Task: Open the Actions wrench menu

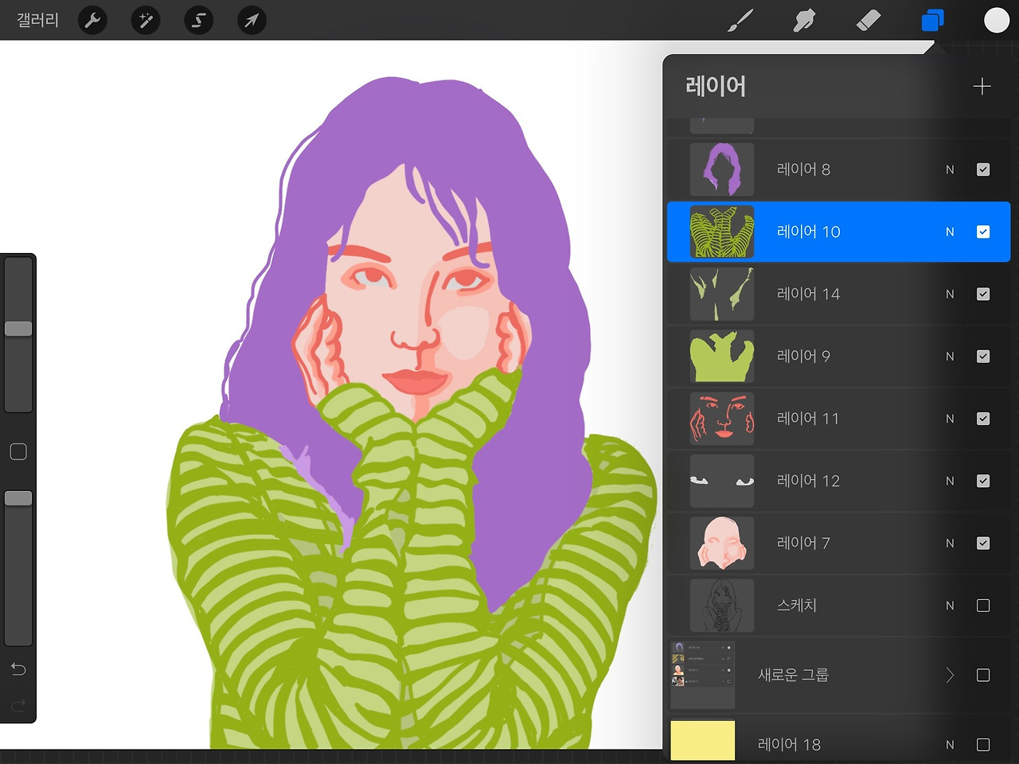Action: (92, 20)
